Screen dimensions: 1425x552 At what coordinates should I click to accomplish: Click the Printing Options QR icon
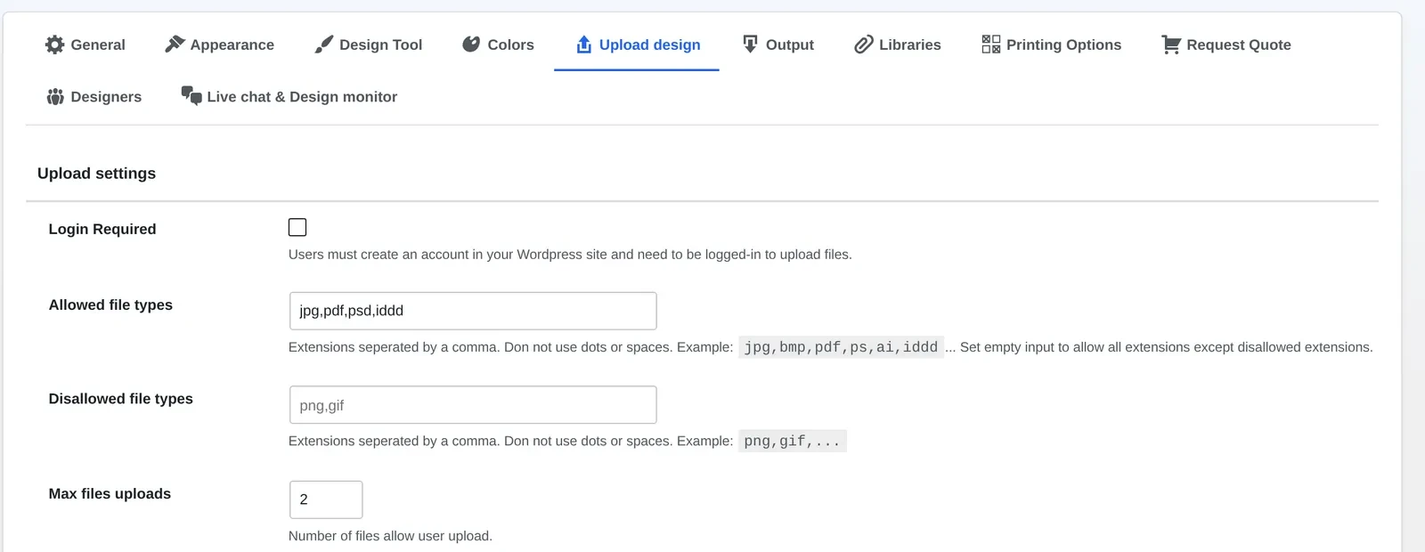coord(990,45)
